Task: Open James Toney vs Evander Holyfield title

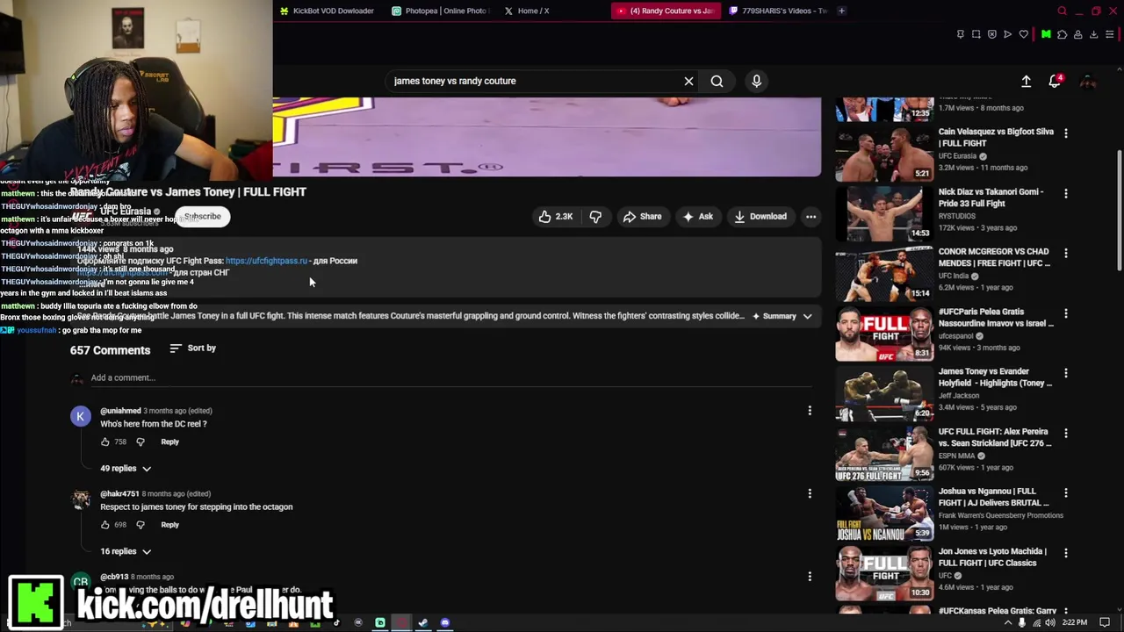Action: click(x=995, y=377)
